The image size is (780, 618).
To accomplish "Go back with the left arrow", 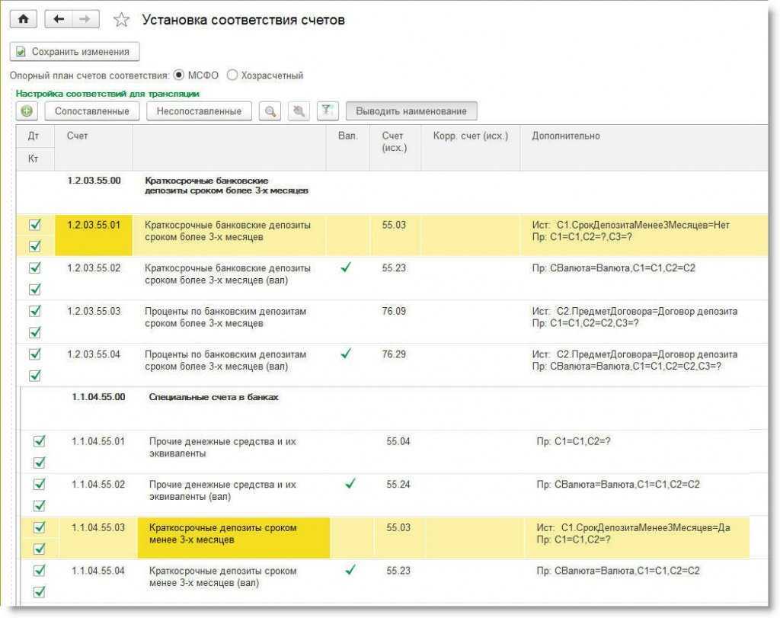I will tap(59, 20).
